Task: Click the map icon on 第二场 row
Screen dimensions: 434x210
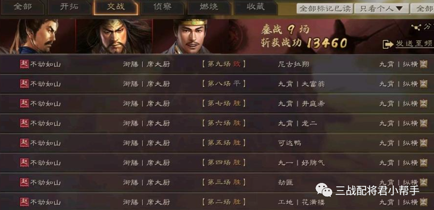Action: [423, 202]
